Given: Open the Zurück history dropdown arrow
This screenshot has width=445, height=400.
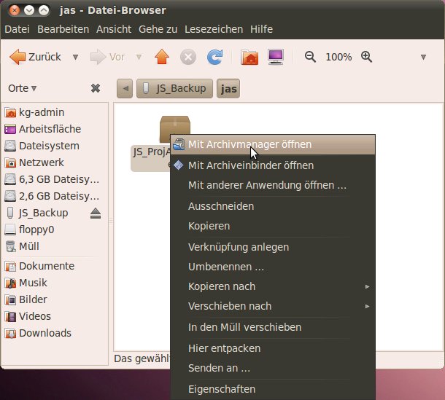Looking at the screenshot, I should [75, 57].
